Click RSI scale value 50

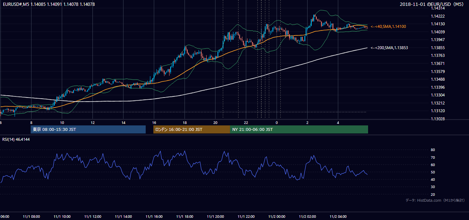(433, 172)
